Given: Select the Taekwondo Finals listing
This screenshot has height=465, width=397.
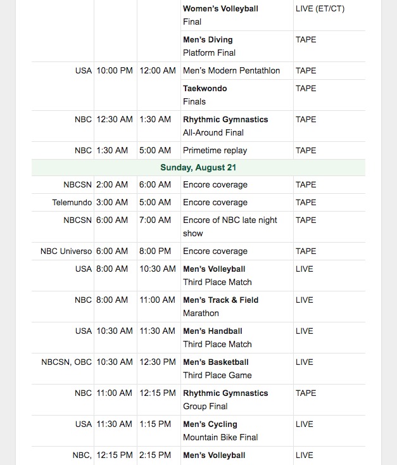Looking at the screenshot, I should (205, 95).
